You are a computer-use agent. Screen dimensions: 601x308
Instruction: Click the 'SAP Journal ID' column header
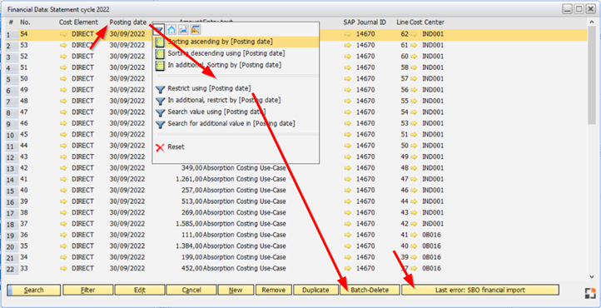coord(365,22)
